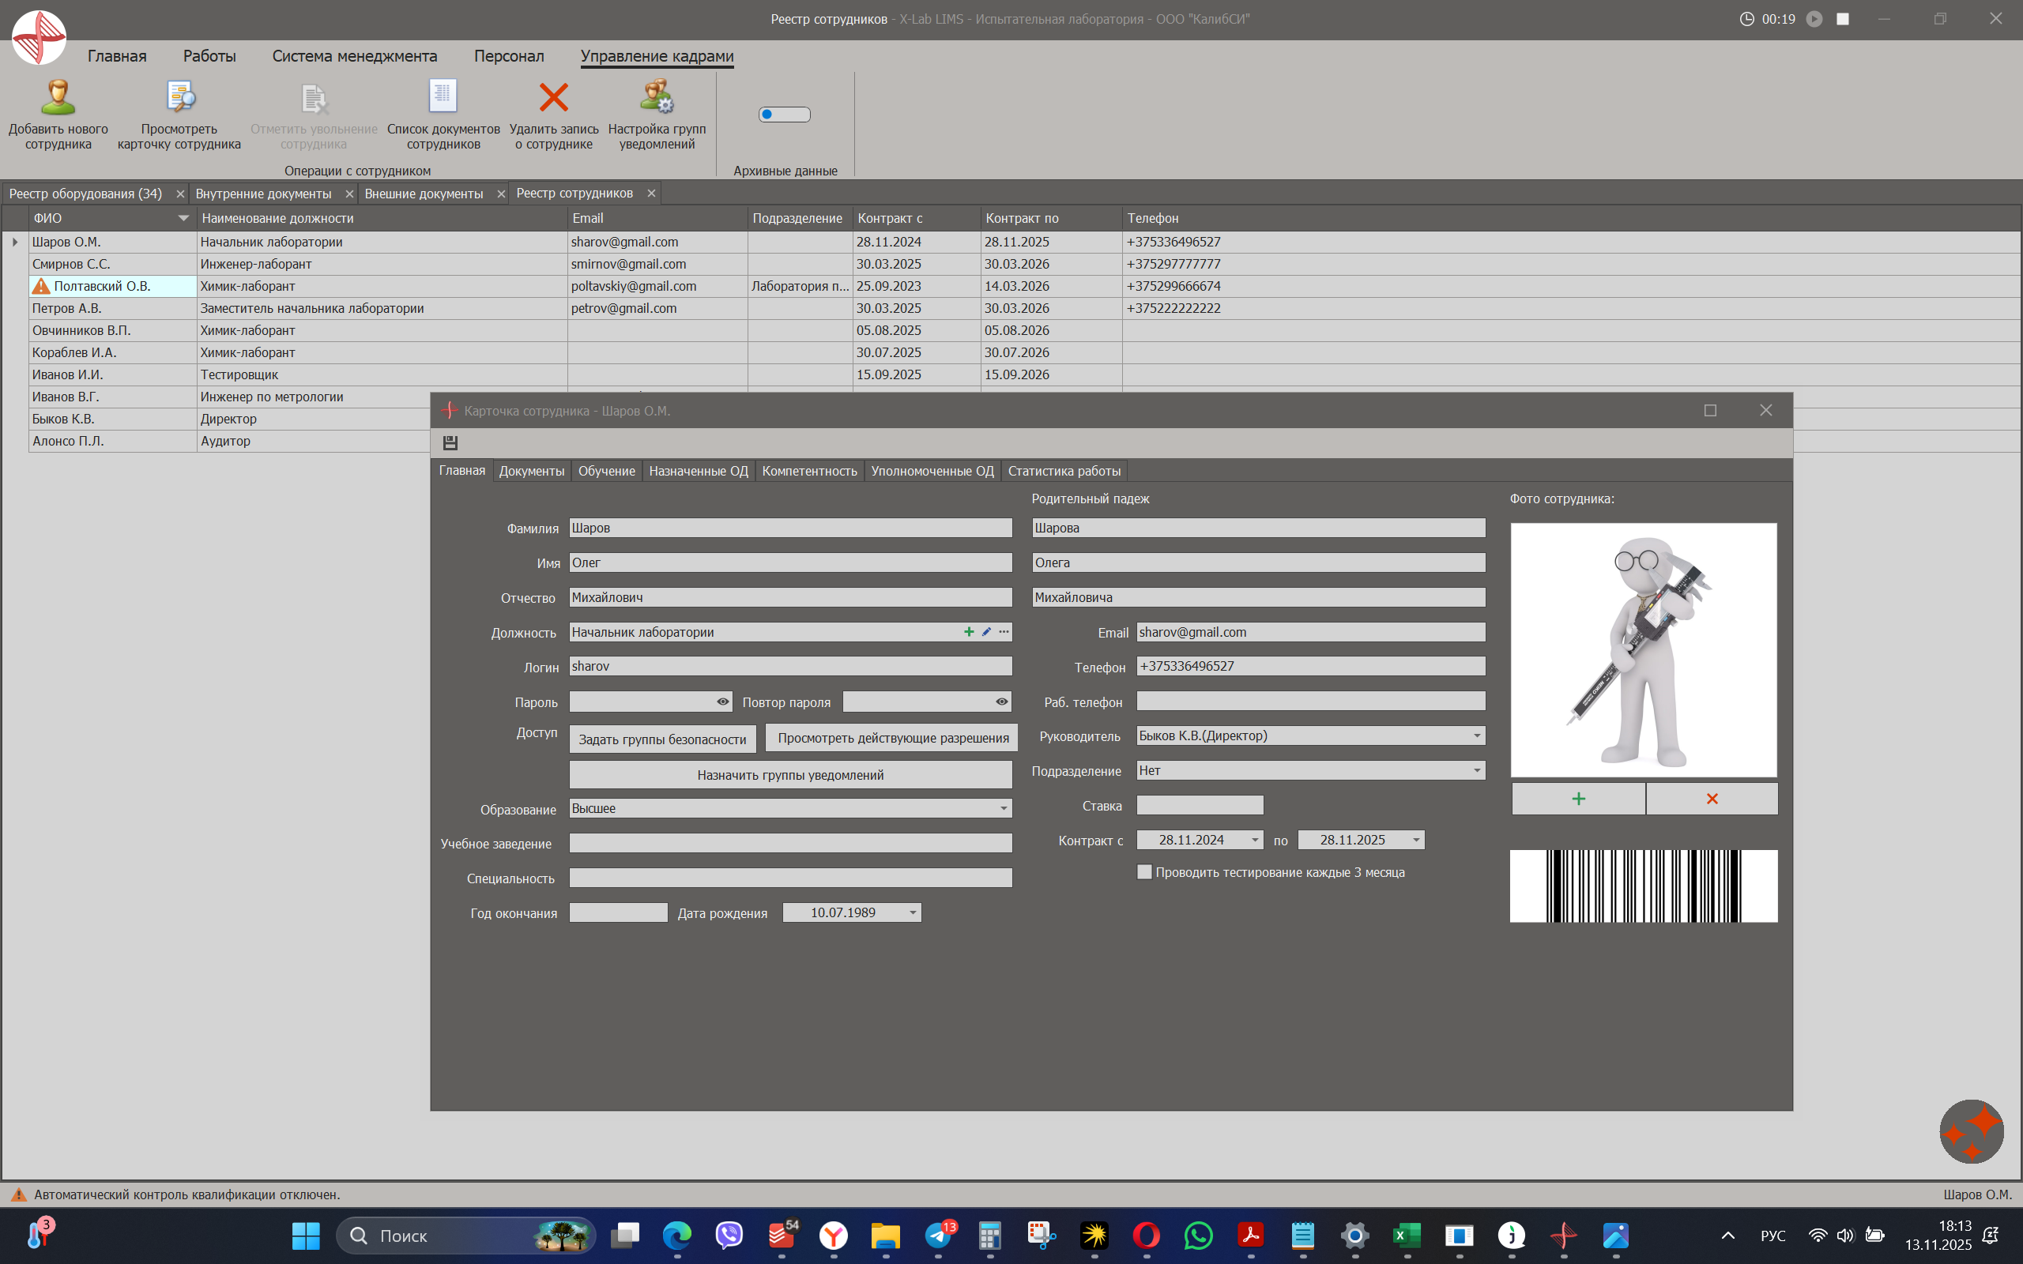The height and width of the screenshot is (1264, 2023).
Task: Open the Дата рождения date picker
Action: click(x=913, y=913)
